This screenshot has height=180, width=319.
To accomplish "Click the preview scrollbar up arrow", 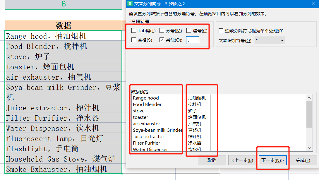I will (309, 98).
